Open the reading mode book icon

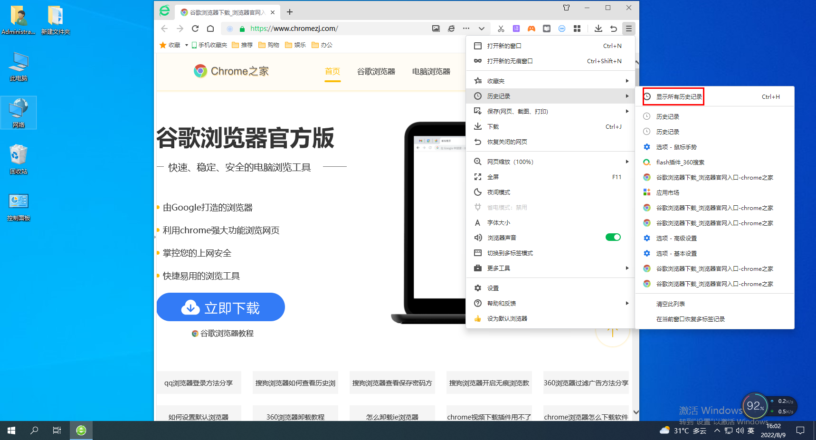(x=547, y=29)
